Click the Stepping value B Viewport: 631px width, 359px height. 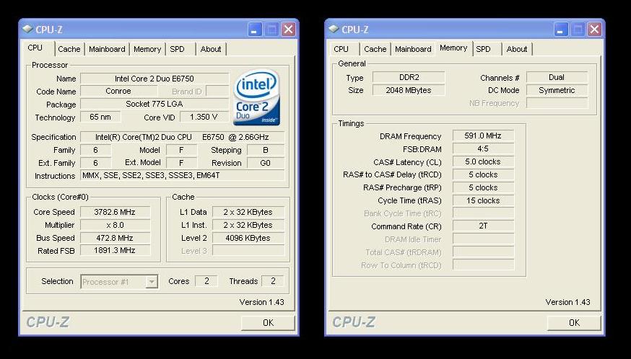tap(266, 150)
